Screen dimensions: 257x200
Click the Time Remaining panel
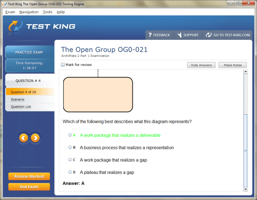pos(30,66)
